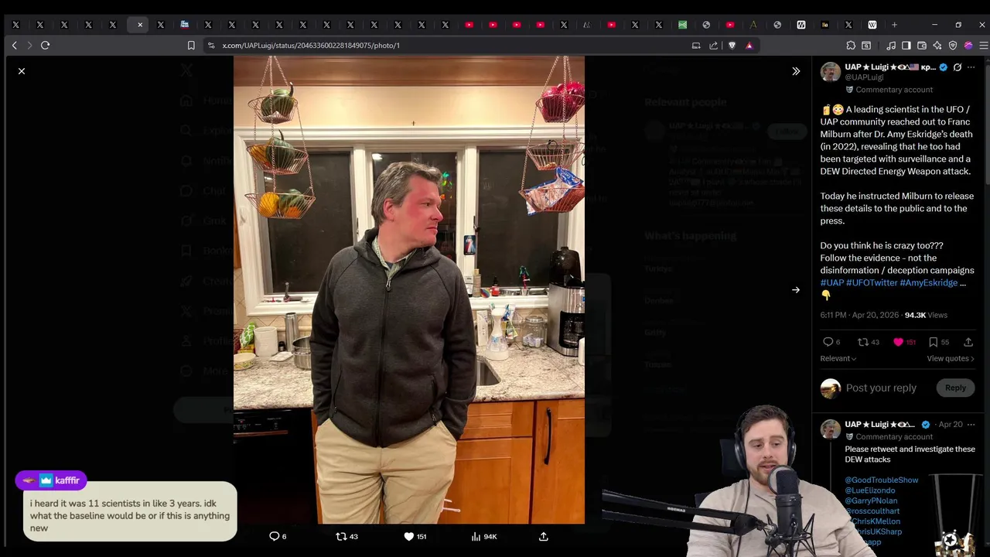Open #UFOTwitter hashtag
Image resolution: width=990 pixels, height=557 pixels.
tap(872, 283)
